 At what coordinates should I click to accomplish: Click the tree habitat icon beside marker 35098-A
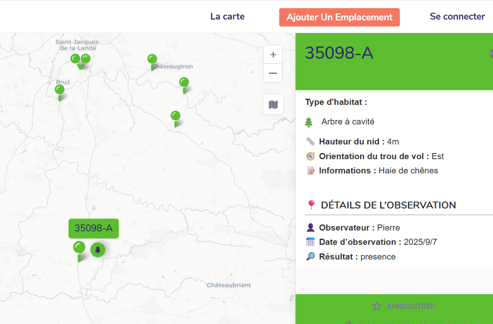pyautogui.click(x=98, y=250)
